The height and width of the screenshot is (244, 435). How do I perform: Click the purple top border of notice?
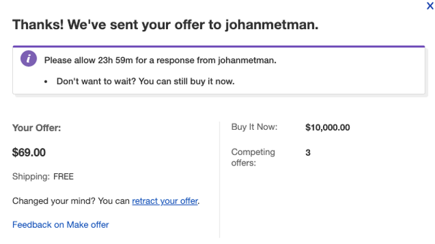coord(219,47)
